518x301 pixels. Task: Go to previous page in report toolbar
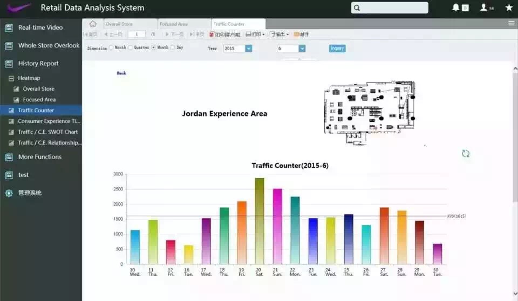tap(113, 35)
